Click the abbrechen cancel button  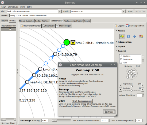pos(140,11)
